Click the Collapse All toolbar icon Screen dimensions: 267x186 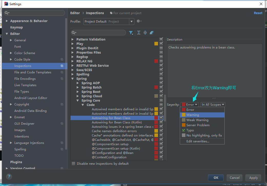(x=145, y=33)
